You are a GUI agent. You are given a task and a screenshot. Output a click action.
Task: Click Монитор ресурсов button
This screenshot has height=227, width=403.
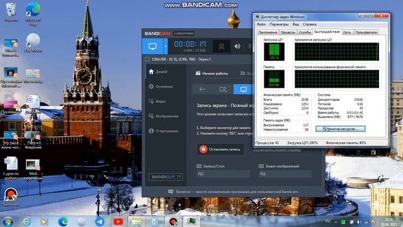click(340, 129)
